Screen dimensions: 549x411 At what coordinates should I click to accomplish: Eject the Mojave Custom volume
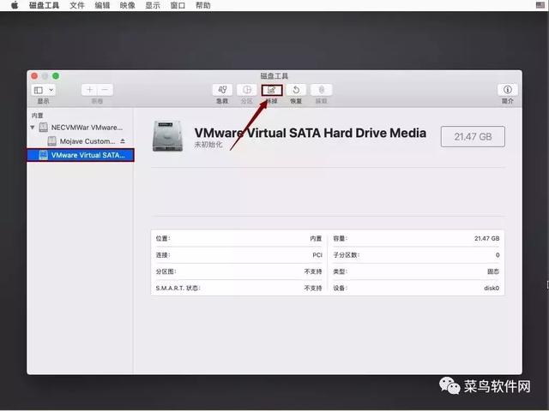123,141
